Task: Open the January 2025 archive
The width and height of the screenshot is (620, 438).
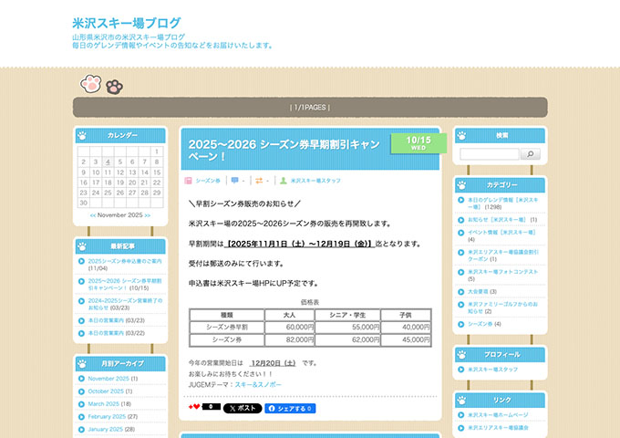Action: coord(105,429)
